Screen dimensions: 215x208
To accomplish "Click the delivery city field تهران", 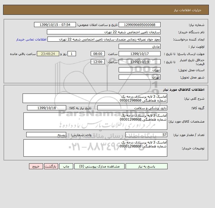I will pyautogui.click(x=139, y=77).
